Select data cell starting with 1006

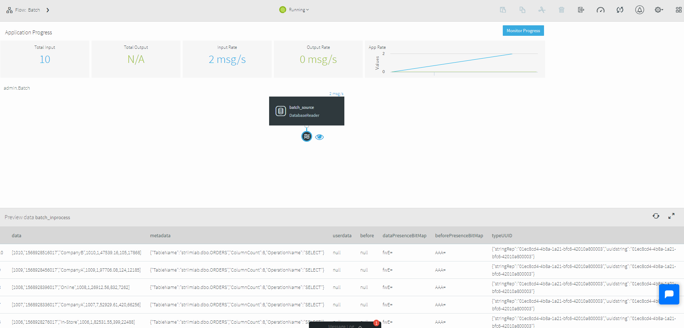(73, 322)
